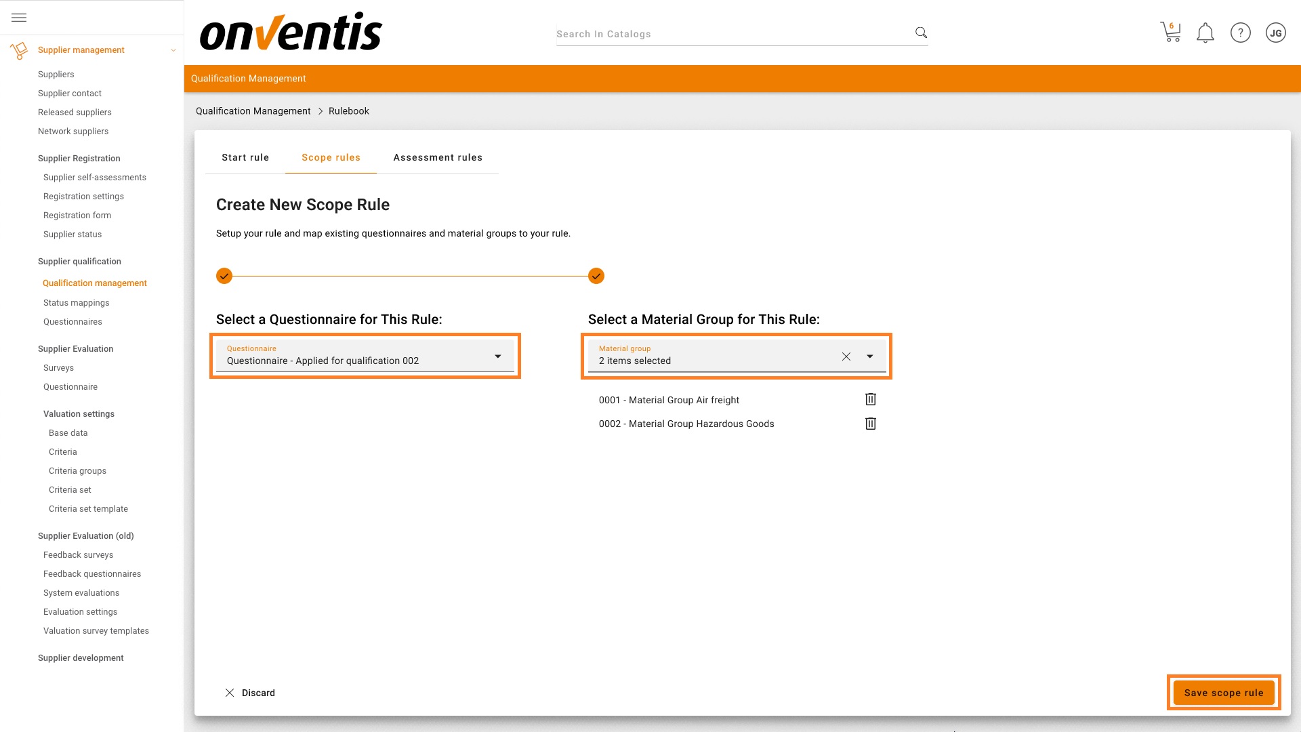Image resolution: width=1301 pixels, height=732 pixels.
Task: Open the Questionnaire dropdown
Action: [x=365, y=357]
